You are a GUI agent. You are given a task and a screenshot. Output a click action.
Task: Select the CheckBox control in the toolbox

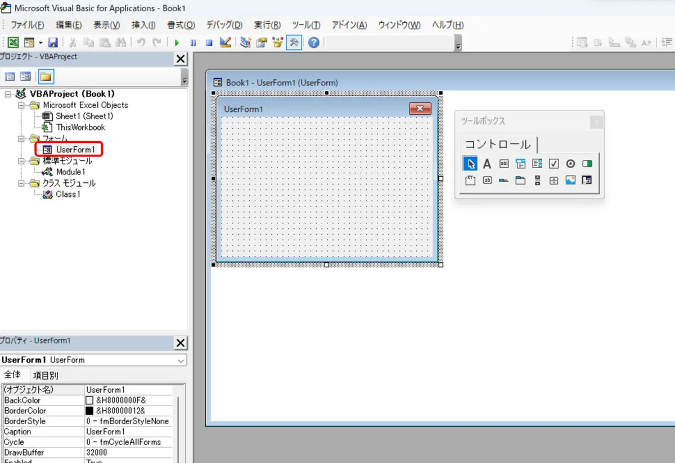click(553, 164)
